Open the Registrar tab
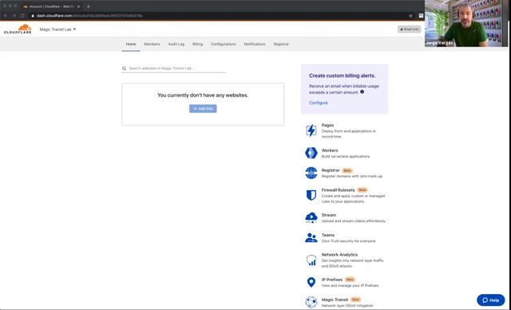 [x=281, y=44]
